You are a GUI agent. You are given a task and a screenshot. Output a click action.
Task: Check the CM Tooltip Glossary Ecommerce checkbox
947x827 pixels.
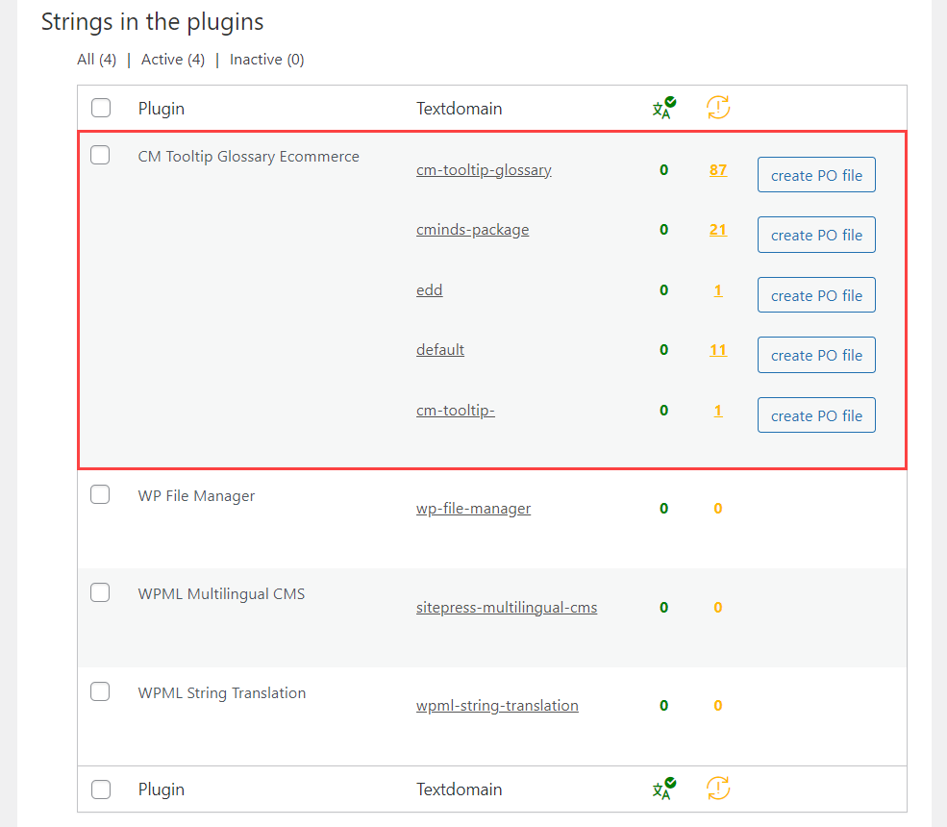pos(100,155)
